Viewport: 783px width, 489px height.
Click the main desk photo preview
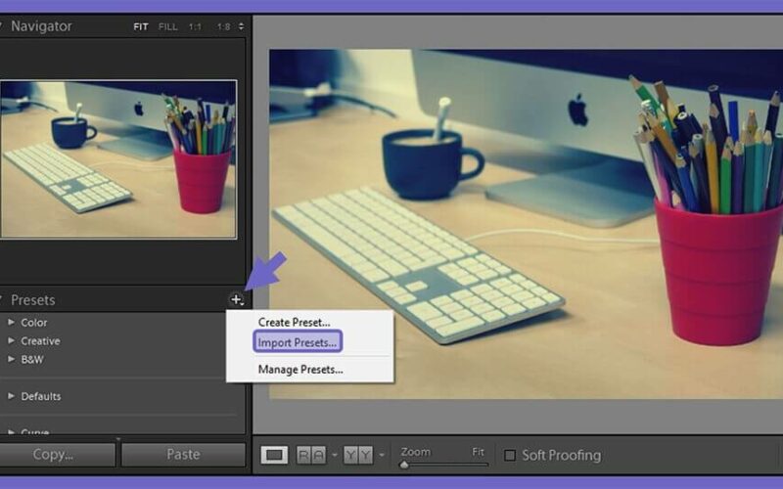[526, 224]
